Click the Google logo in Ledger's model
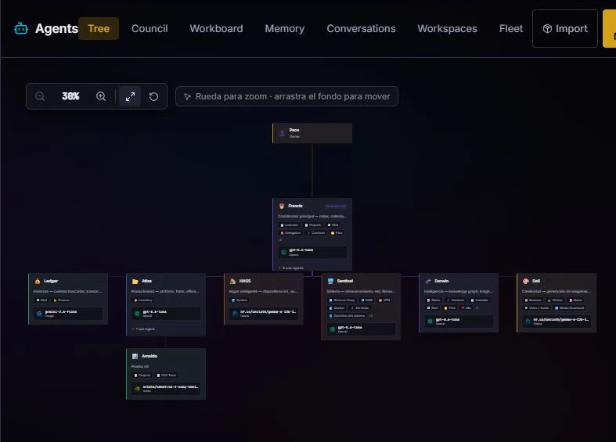 click(x=39, y=314)
